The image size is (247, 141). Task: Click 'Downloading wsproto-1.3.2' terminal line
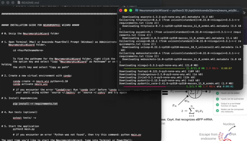point(168,17)
